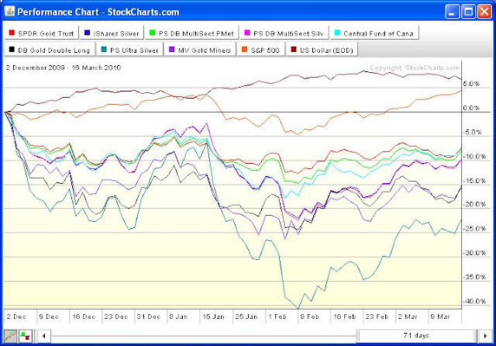Toggle the MV Gold Miners series

[200, 50]
